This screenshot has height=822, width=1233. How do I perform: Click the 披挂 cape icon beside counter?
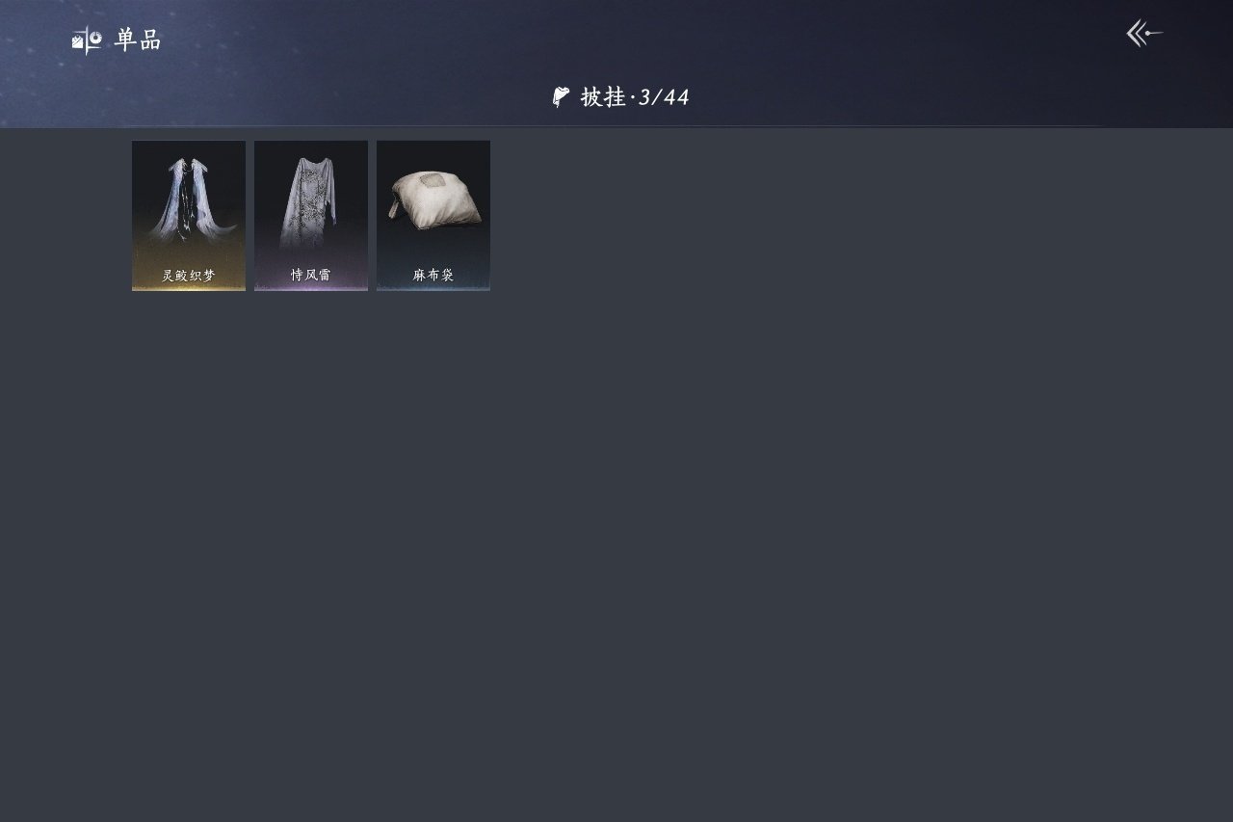click(561, 96)
